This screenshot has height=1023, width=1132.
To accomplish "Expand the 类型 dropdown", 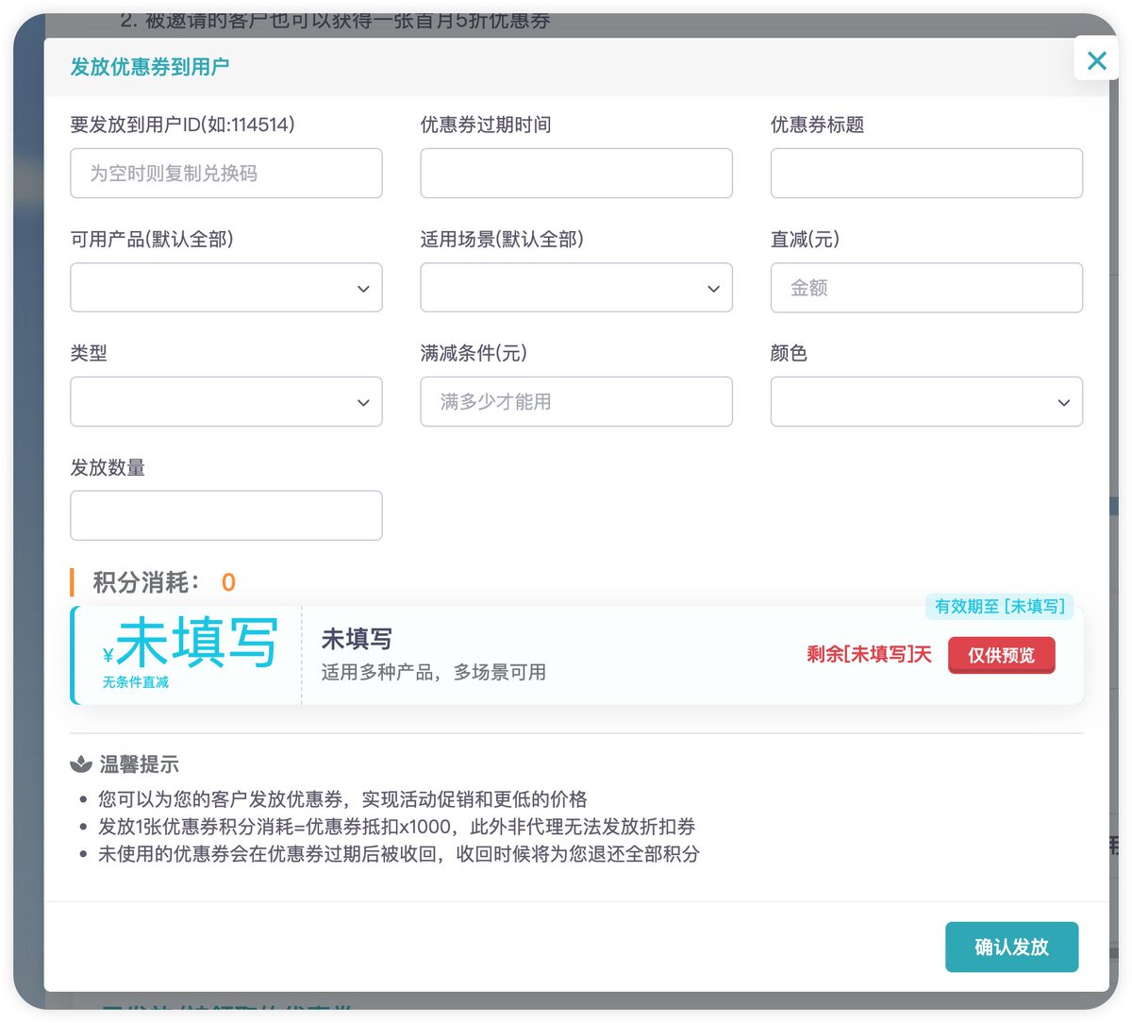I will click(x=226, y=402).
